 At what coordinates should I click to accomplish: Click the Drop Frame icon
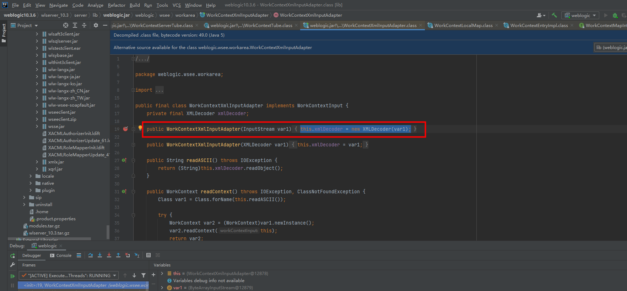click(x=128, y=255)
